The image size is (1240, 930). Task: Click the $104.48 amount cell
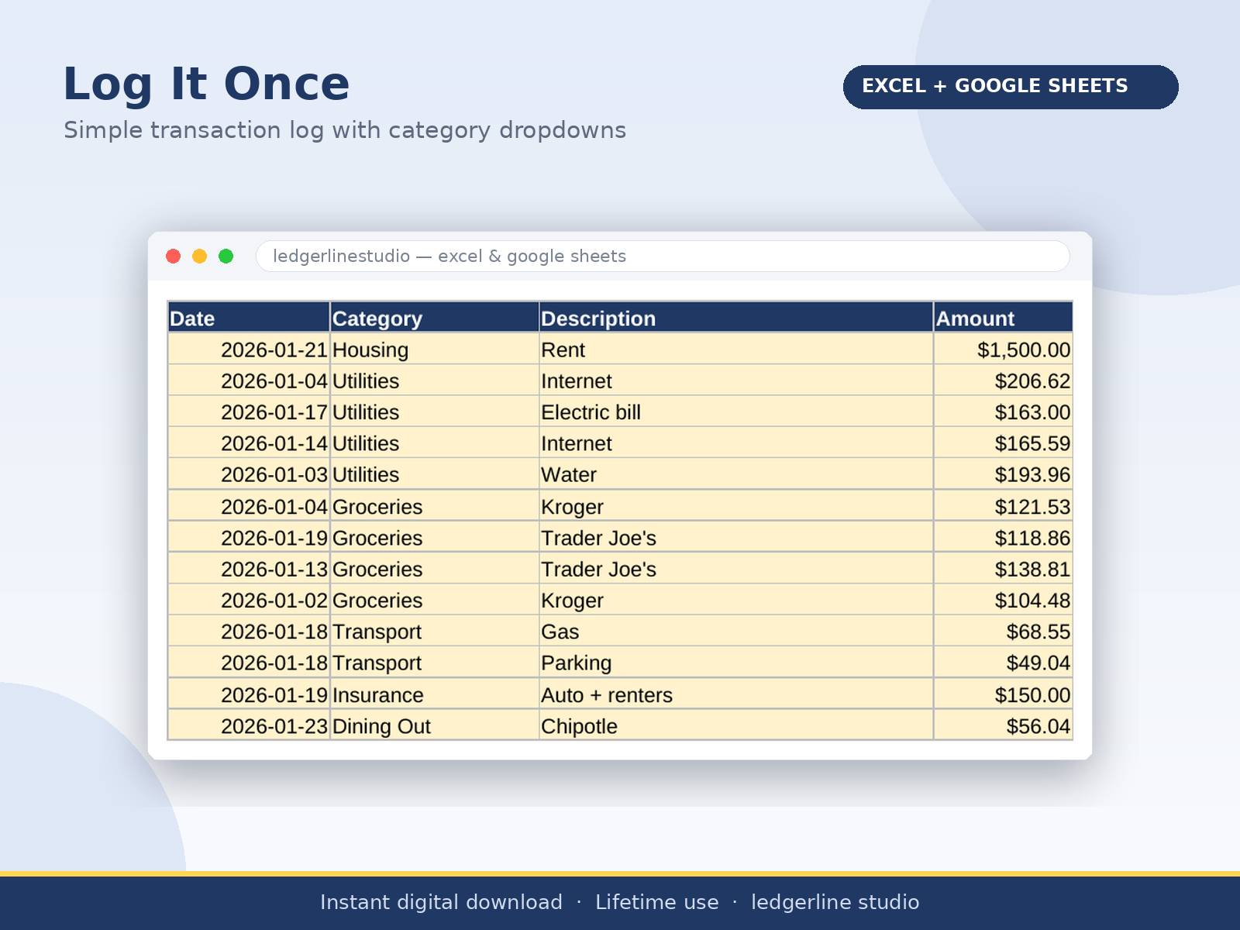[x=1004, y=600]
